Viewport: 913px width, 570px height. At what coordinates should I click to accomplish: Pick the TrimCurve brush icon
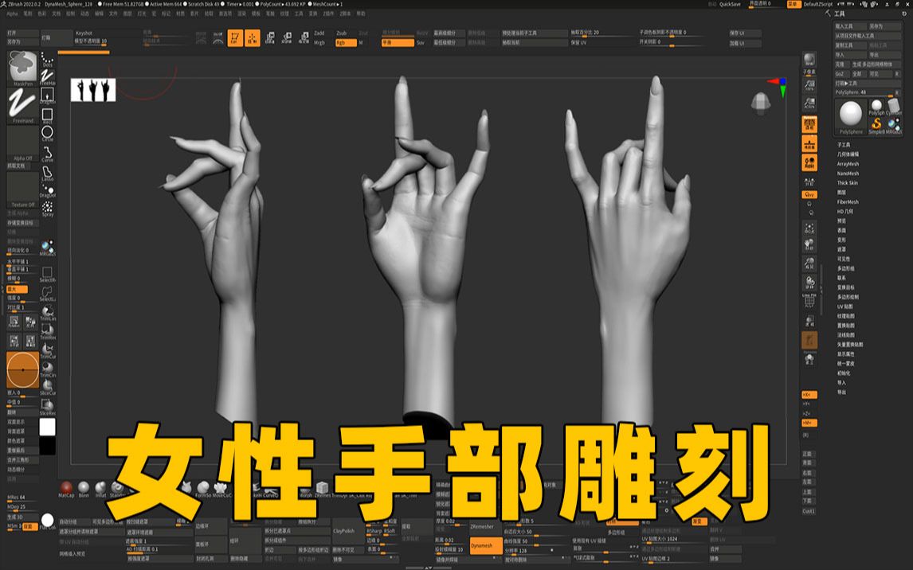point(47,351)
